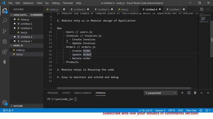The image size is (213, 119).
Task: Open editor More Actions ellipsis
Action: coord(208,9)
